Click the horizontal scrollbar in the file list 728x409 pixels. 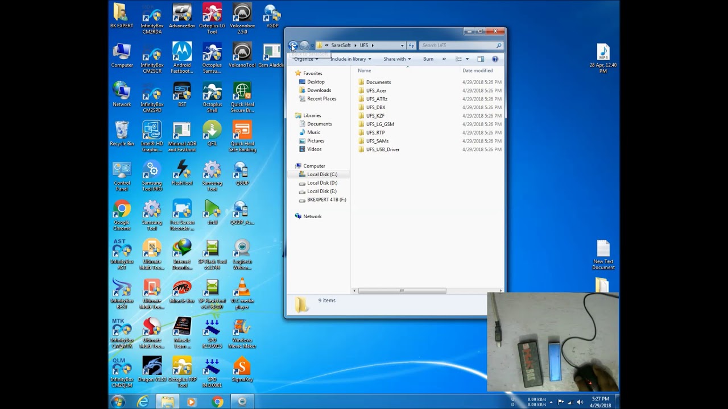click(402, 291)
